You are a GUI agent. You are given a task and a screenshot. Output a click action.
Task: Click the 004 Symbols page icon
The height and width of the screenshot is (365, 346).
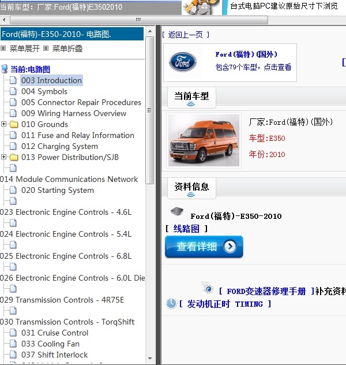coord(13,91)
